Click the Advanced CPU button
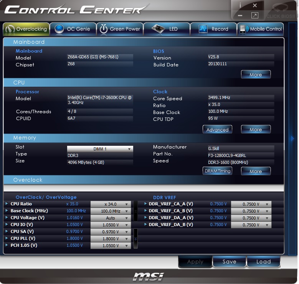Viewport: 299px width, 284px height. [217, 129]
